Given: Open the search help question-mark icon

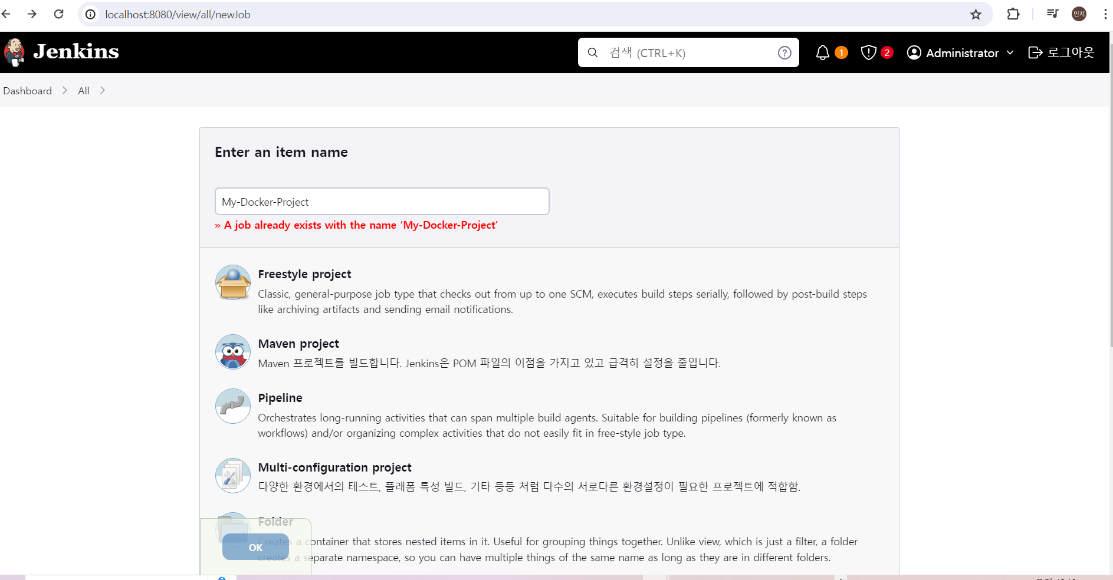Looking at the screenshot, I should pyautogui.click(x=784, y=52).
